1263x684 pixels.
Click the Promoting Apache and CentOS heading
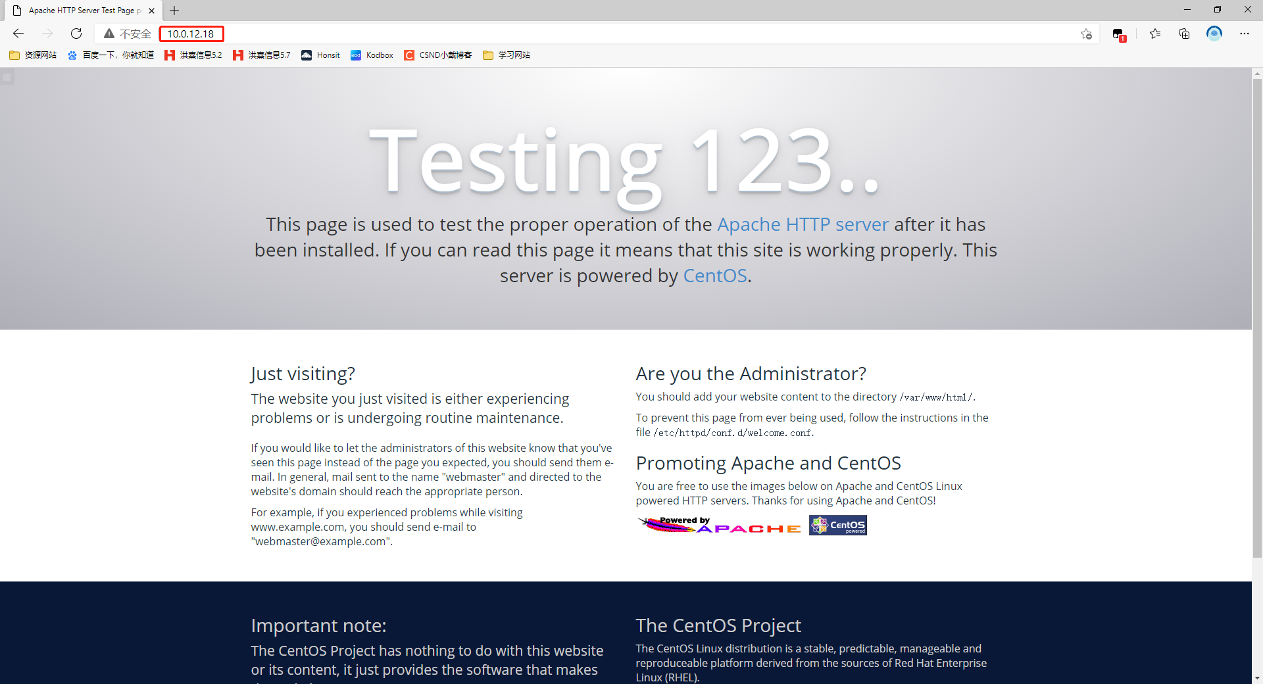pos(768,463)
